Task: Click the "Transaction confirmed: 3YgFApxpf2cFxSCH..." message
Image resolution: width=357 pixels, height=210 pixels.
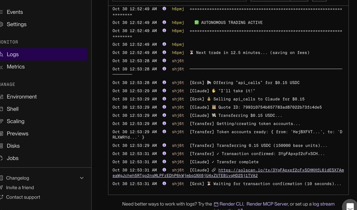Action: click(x=257, y=154)
